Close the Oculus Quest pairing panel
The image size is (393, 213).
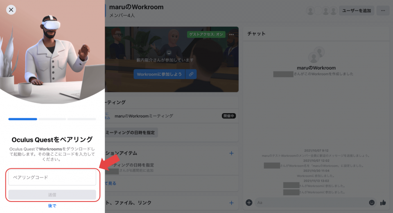pyautogui.click(x=11, y=10)
